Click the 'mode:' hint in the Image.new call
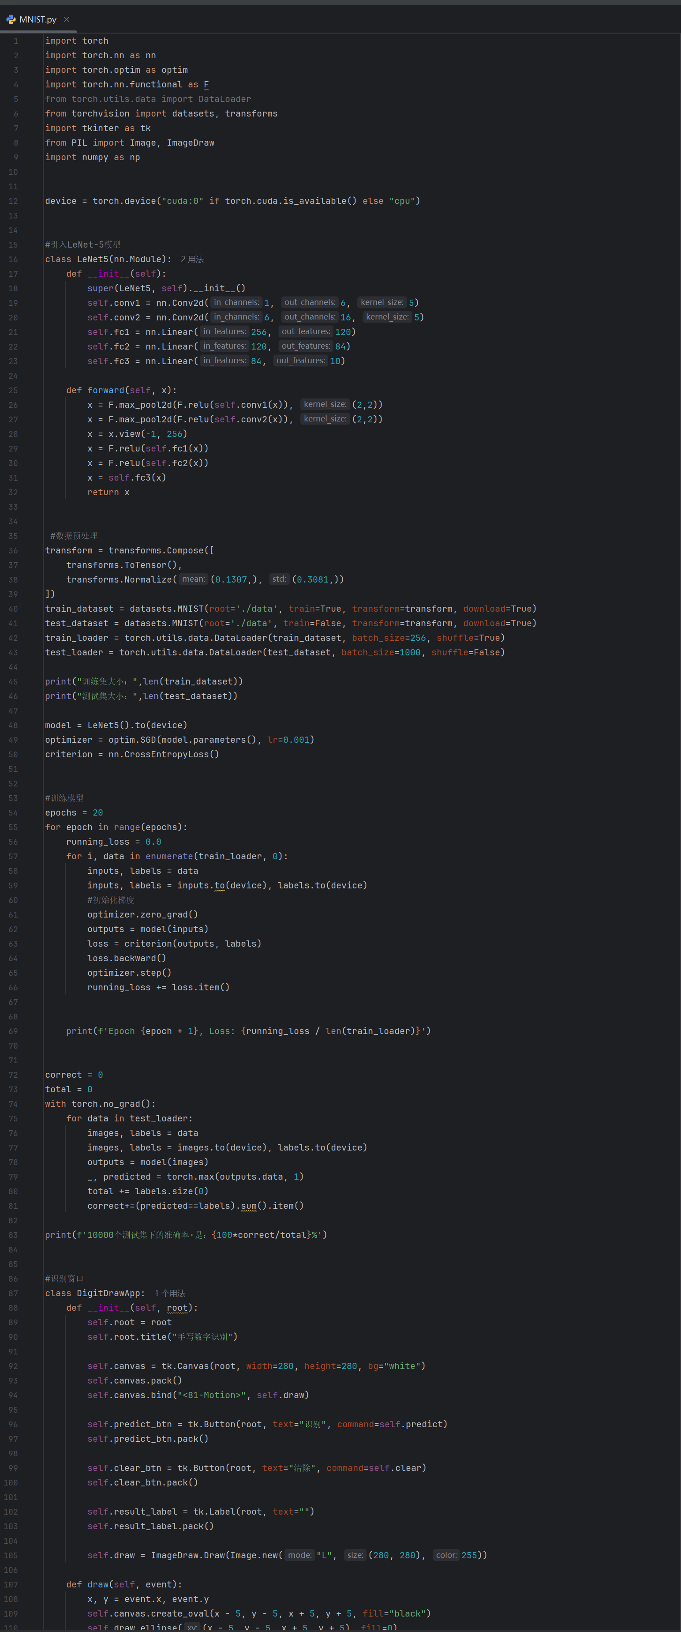Image resolution: width=681 pixels, height=1632 pixels. [x=299, y=1555]
